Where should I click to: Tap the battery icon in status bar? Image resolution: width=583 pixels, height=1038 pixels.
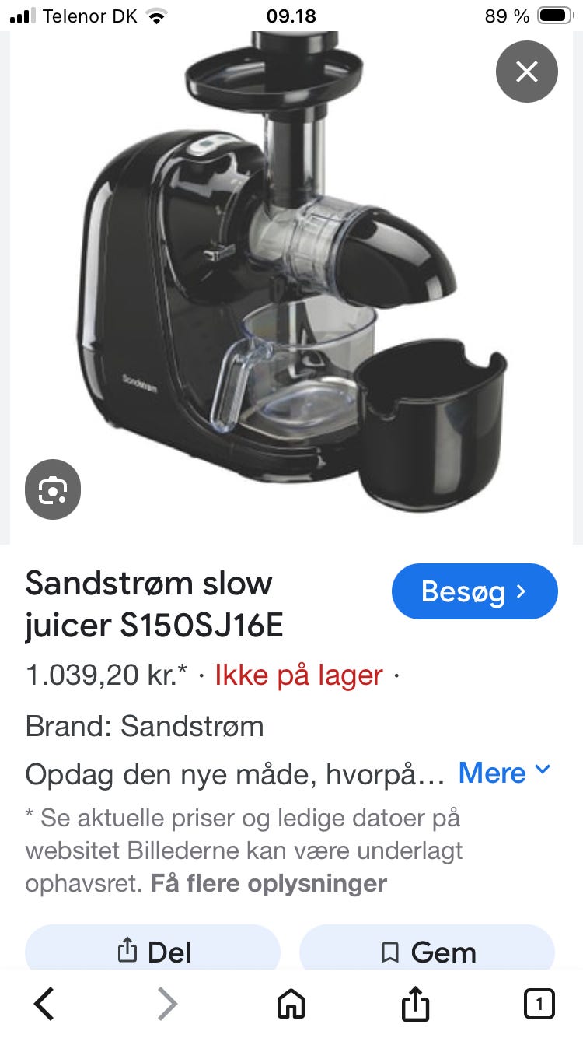[x=555, y=16]
